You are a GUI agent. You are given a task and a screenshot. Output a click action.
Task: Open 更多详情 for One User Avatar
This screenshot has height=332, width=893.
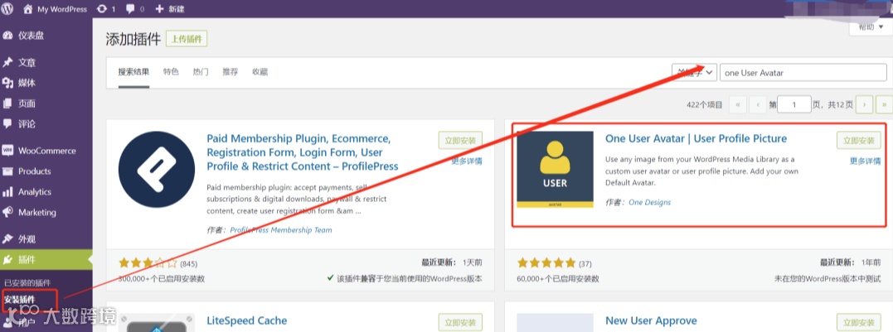tap(865, 161)
